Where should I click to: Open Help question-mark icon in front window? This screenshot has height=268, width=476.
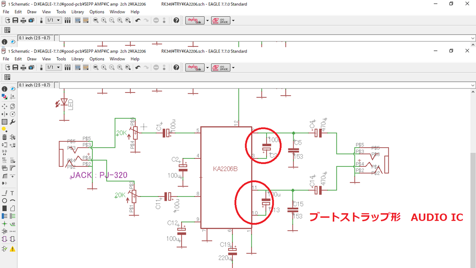(x=176, y=67)
